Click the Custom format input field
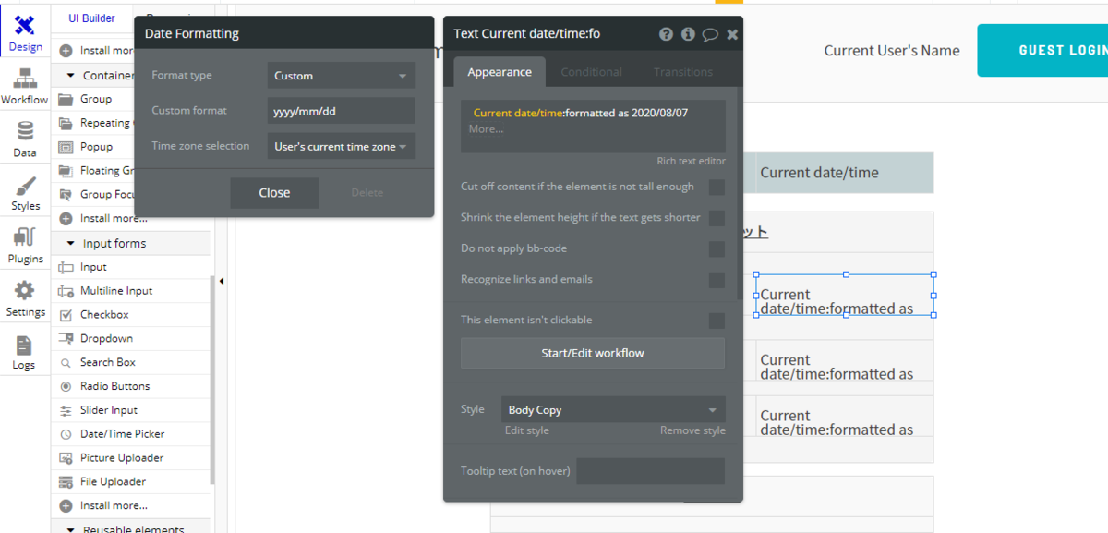 click(341, 111)
